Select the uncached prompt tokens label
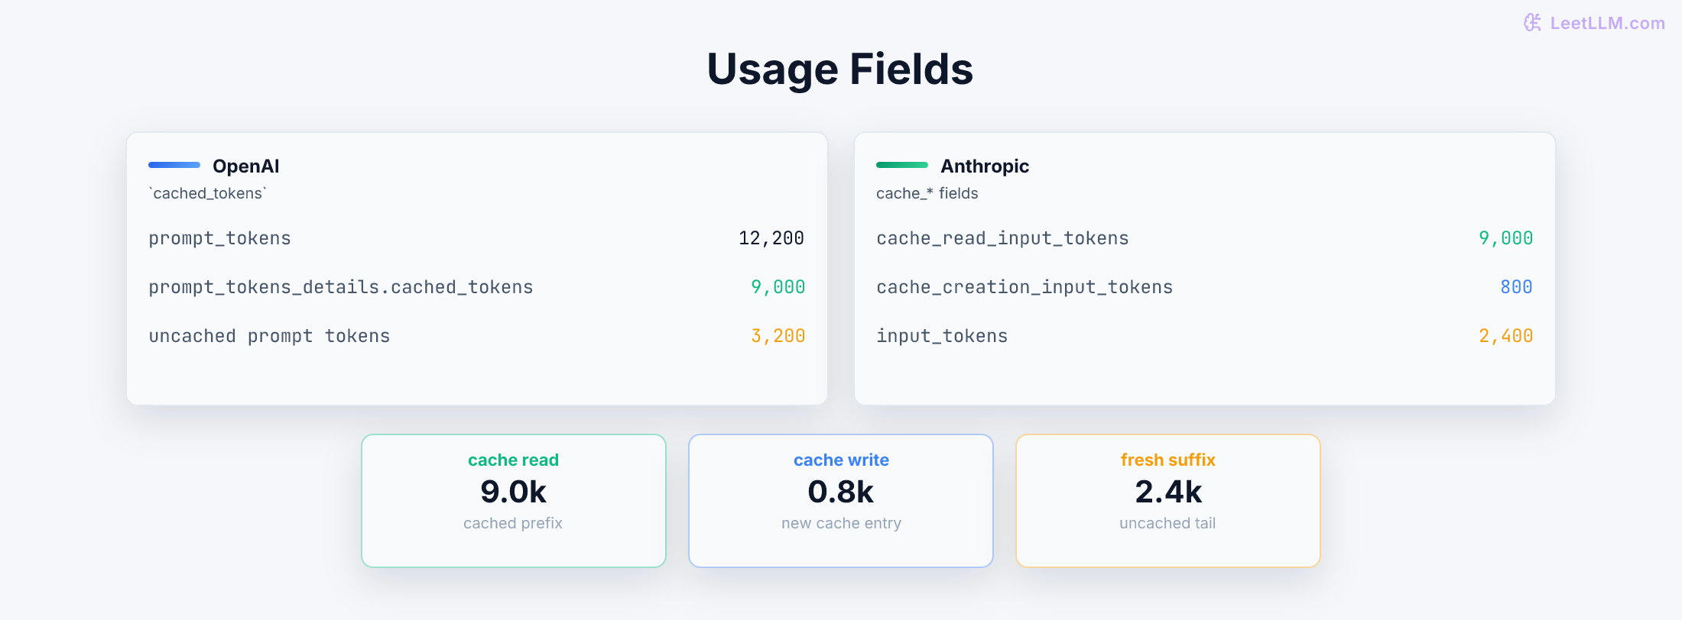1682x620 pixels. pos(269,336)
